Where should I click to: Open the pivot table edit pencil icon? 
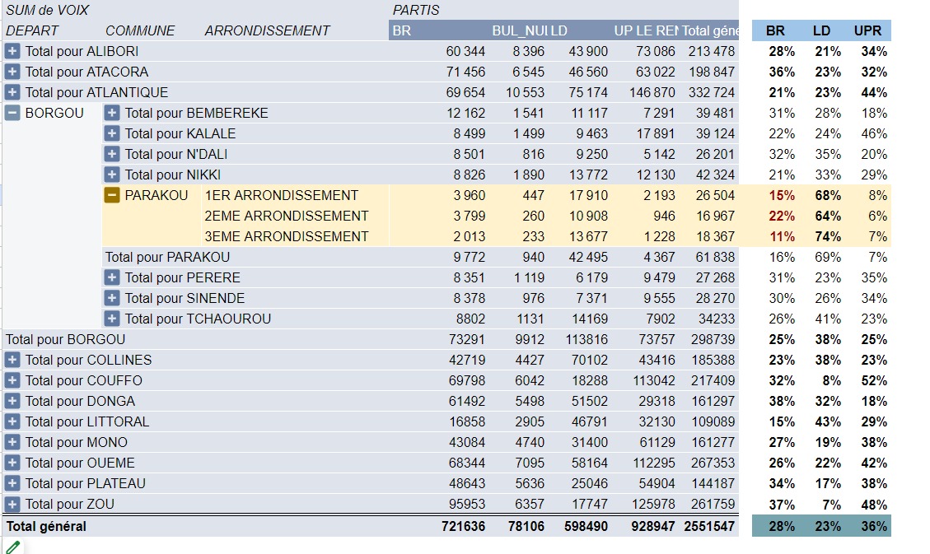pyautogui.click(x=12, y=547)
